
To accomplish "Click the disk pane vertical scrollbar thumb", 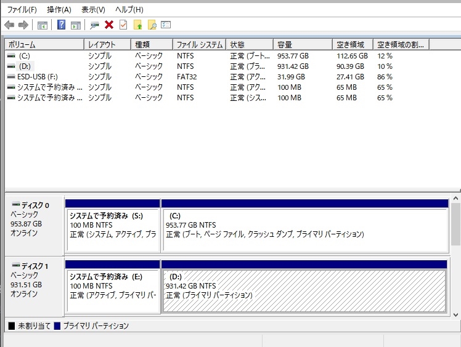I will click(455, 224).
